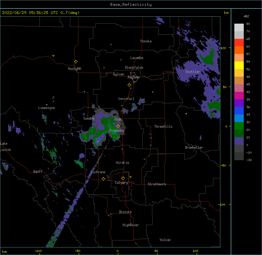Click the Drumheller label
The height and width of the screenshot is (255, 262).
194,147
